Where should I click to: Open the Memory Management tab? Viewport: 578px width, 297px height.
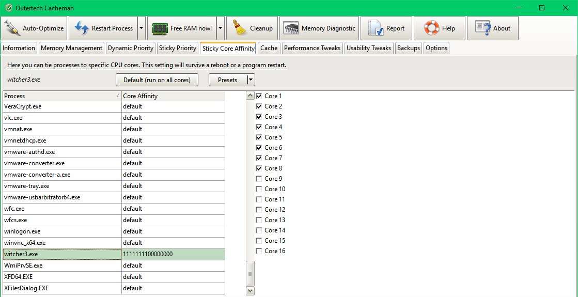[71, 48]
